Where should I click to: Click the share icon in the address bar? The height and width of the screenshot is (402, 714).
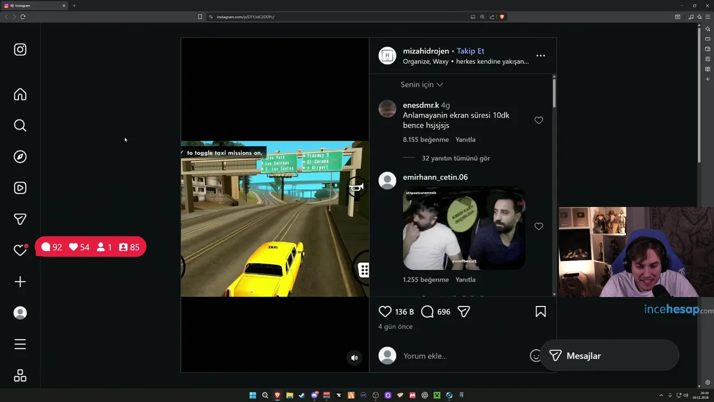coord(492,17)
